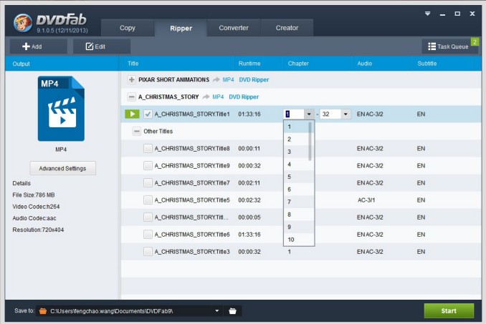Screen dimensions: 486x324
Task: Uncheck A_CHRISTMAS_STORY.Title1 checkbox
Action: point(148,114)
